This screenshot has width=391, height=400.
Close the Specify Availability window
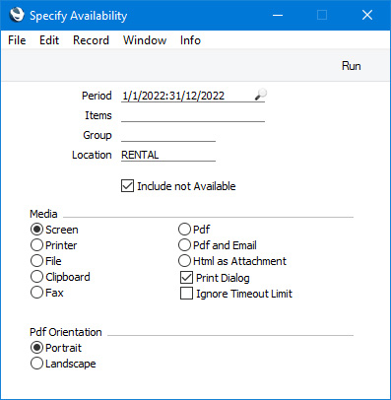[x=367, y=15]
